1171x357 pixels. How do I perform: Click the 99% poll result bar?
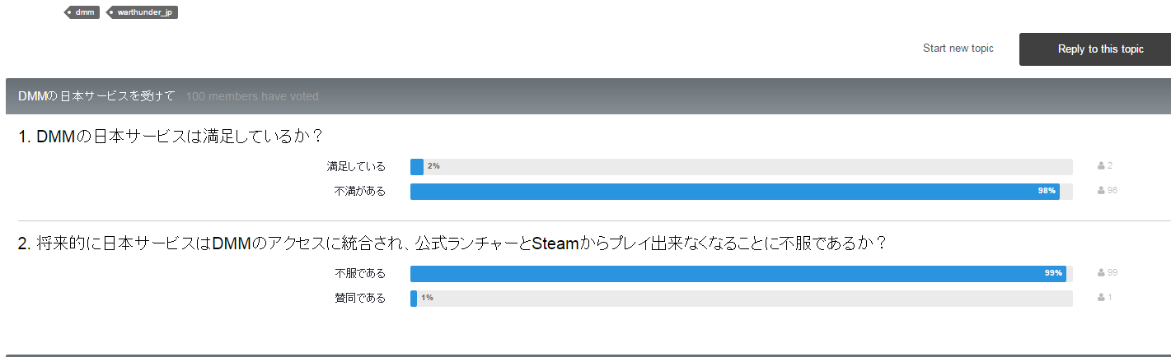pyautogui.click(x=742, y=274)
